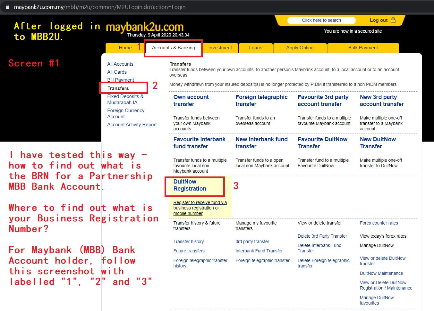Click Delete Interbank Fund Transfer
Image resolution: width=434 pixels, height=311 pixels.
319,248
